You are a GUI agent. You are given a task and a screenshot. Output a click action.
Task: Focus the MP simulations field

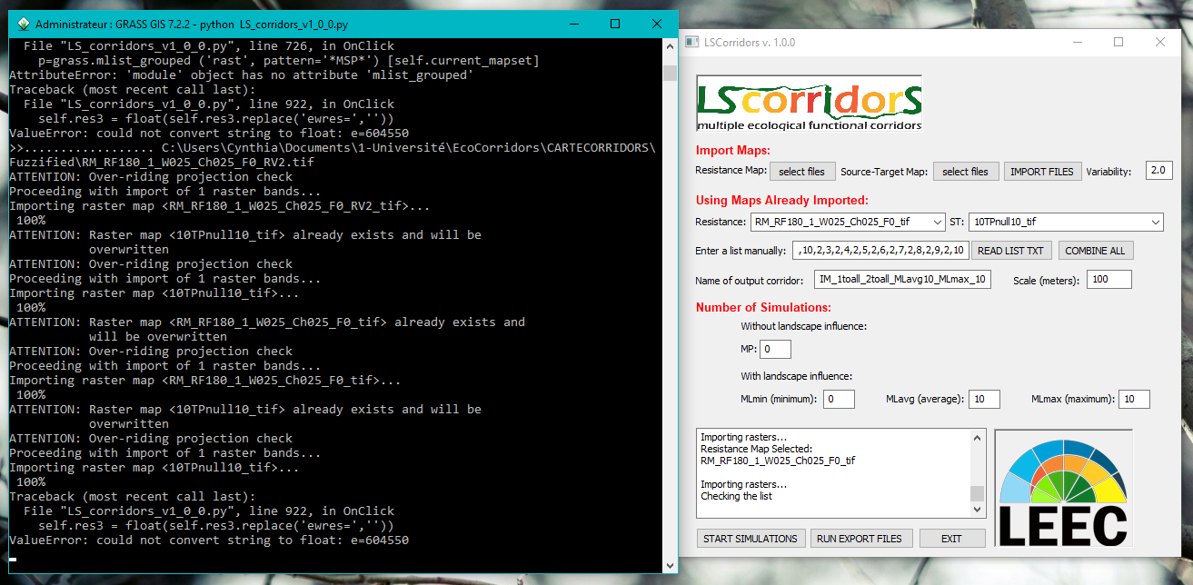pyautogui.click(x=776, y=349)
